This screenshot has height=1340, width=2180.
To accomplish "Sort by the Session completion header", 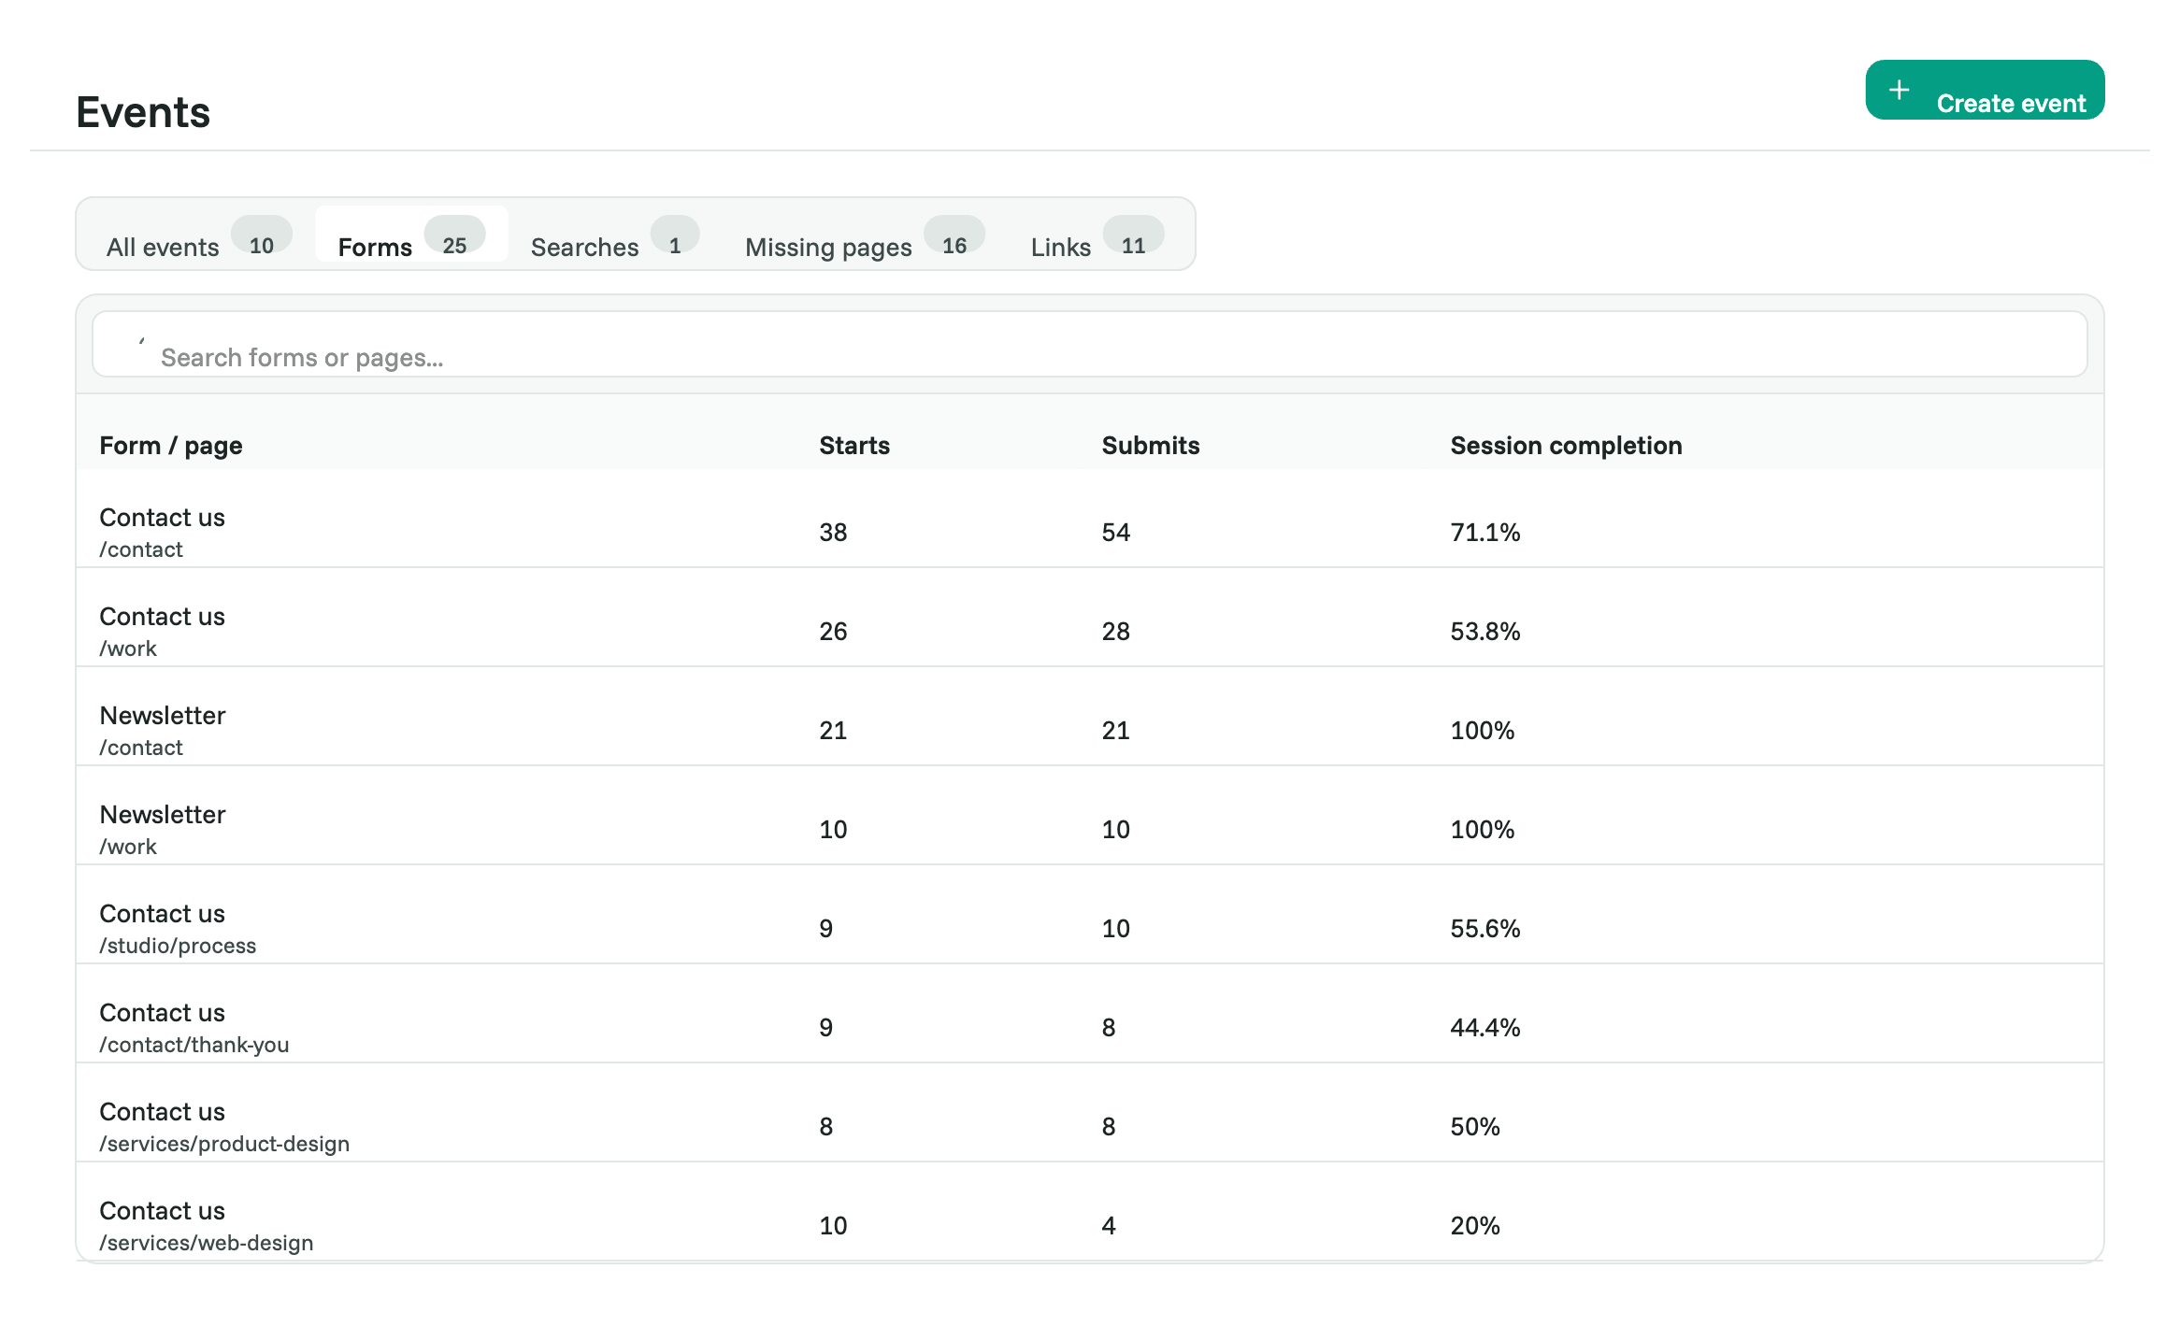I will click(1566, 446).
